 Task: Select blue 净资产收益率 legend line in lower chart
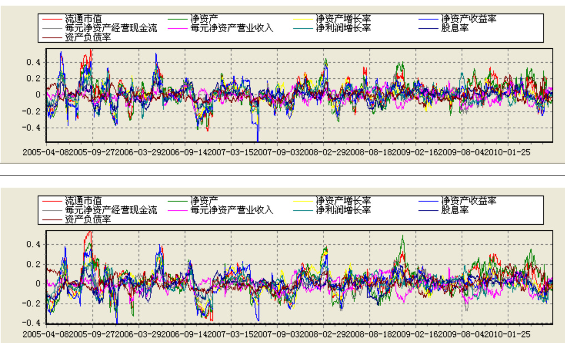428,201
